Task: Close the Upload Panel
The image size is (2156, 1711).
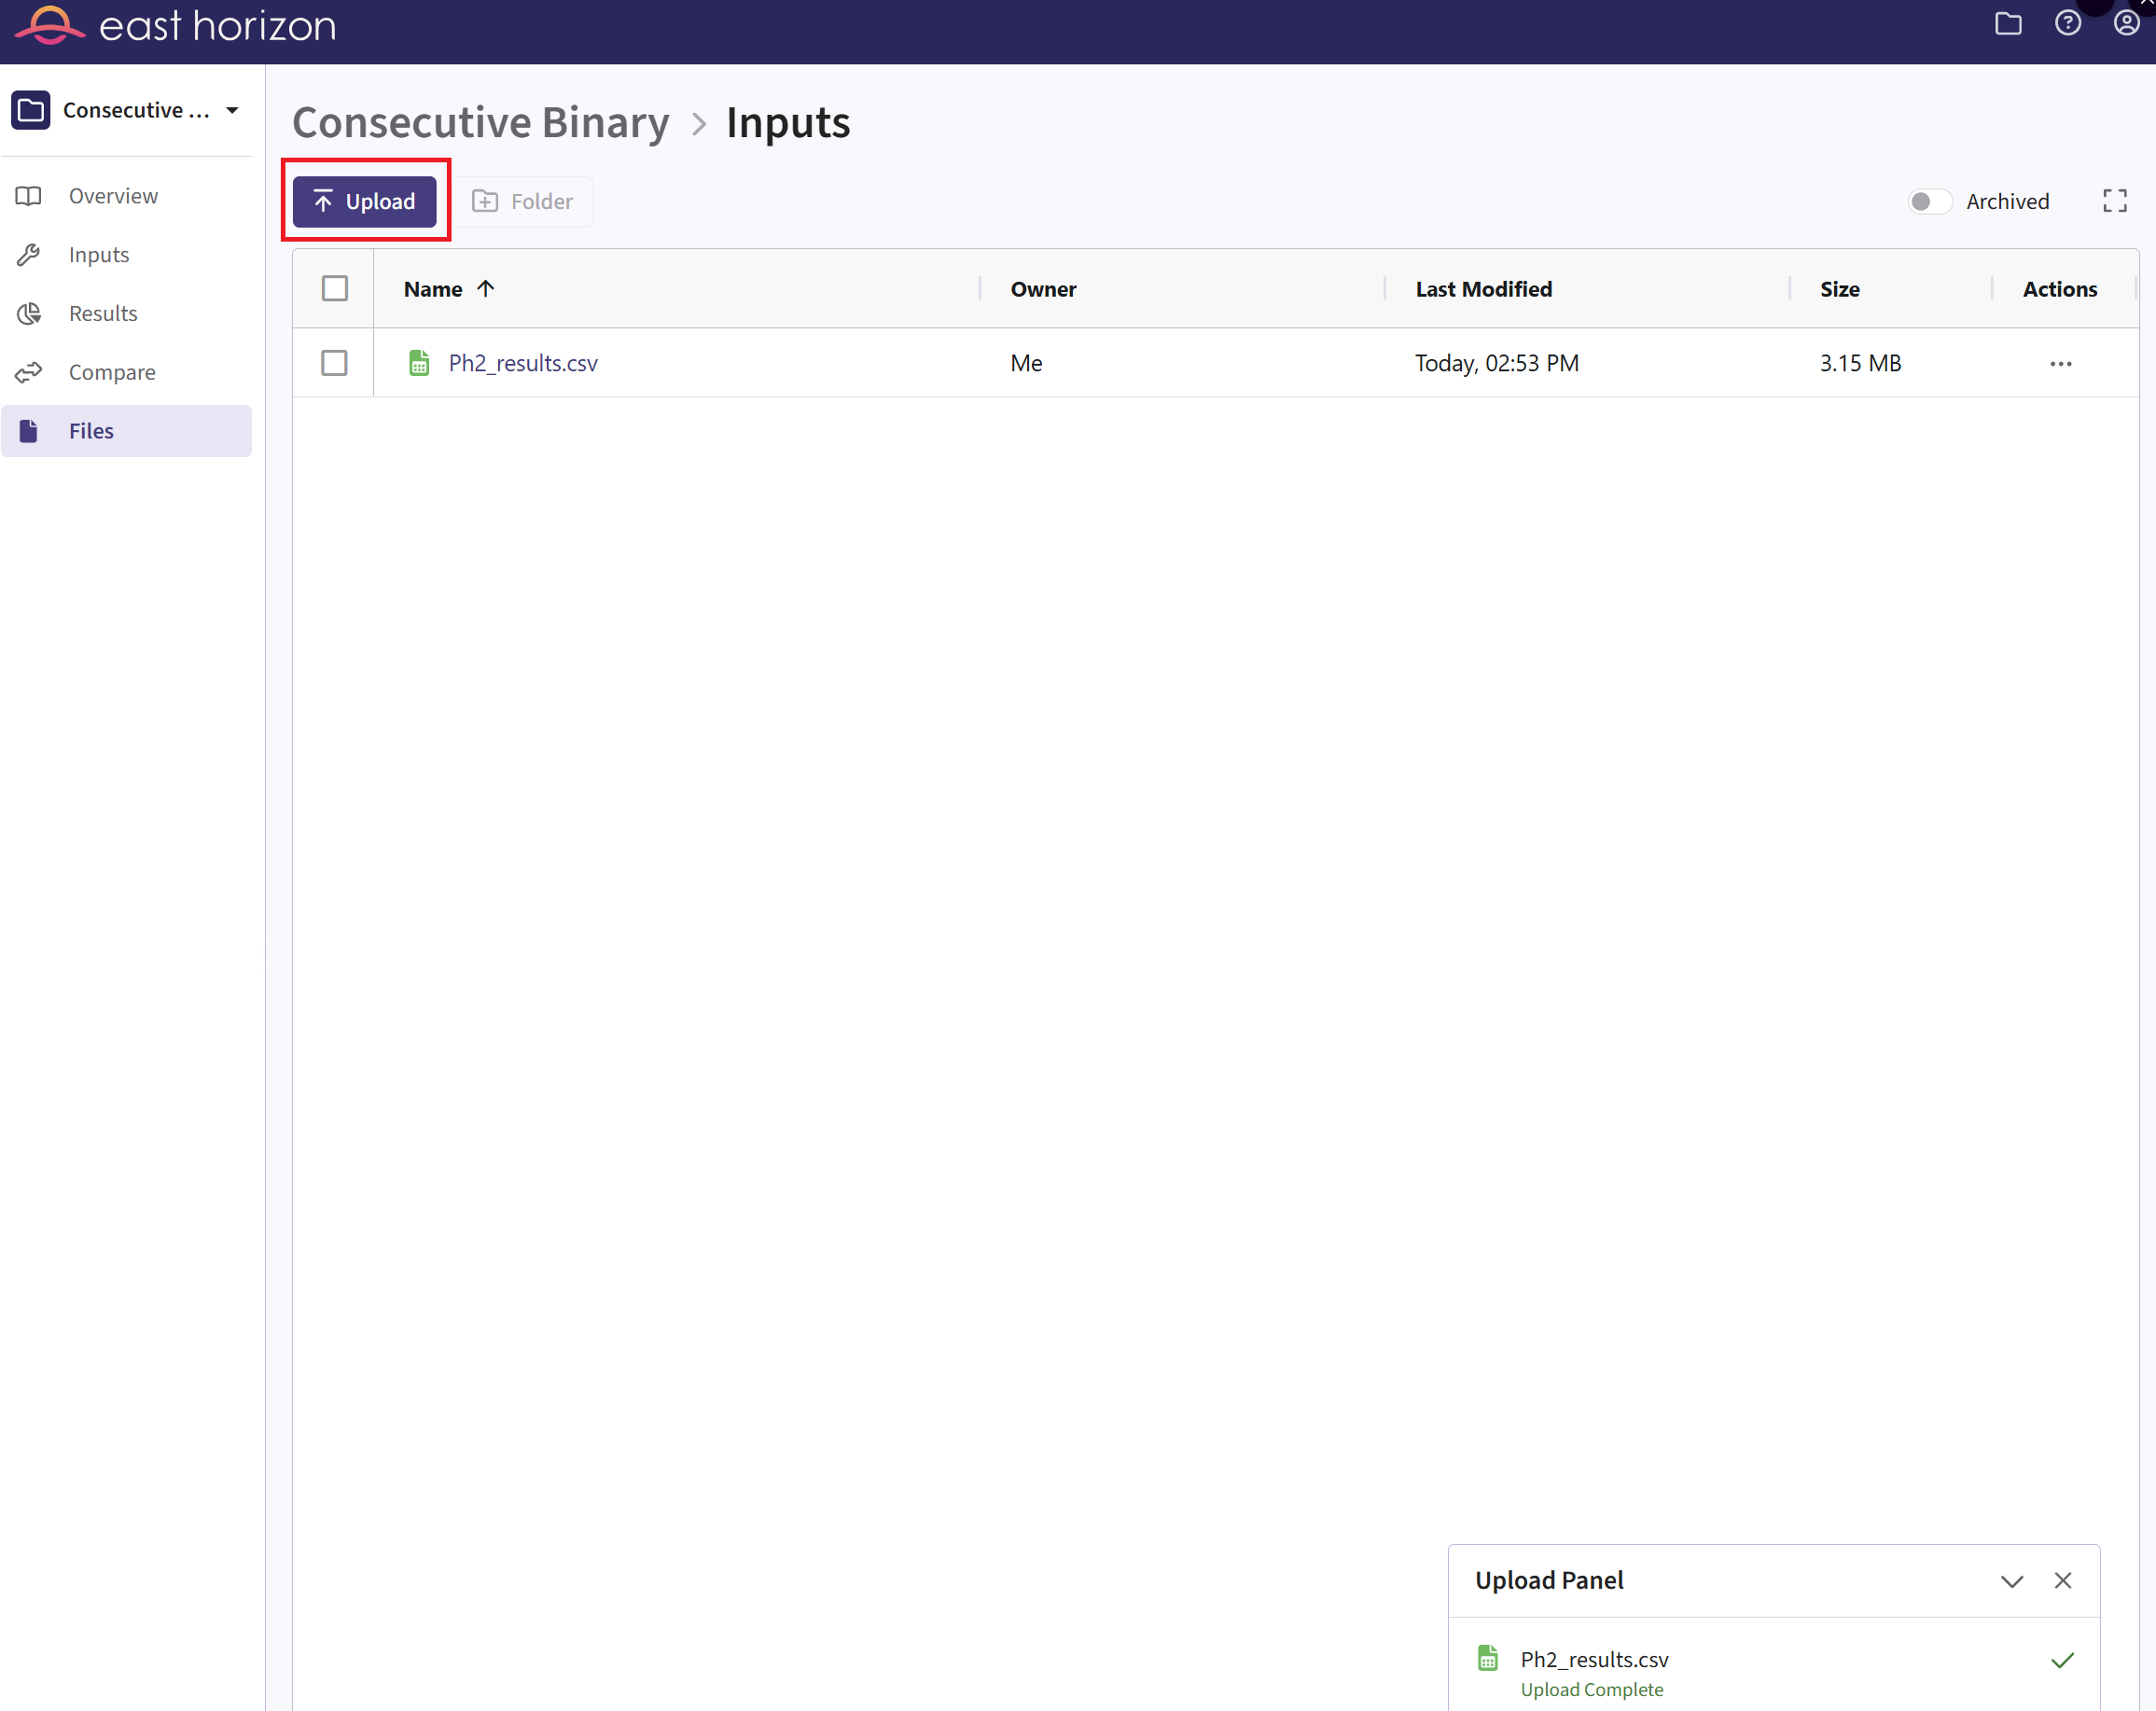Action: point(2062,1580)
